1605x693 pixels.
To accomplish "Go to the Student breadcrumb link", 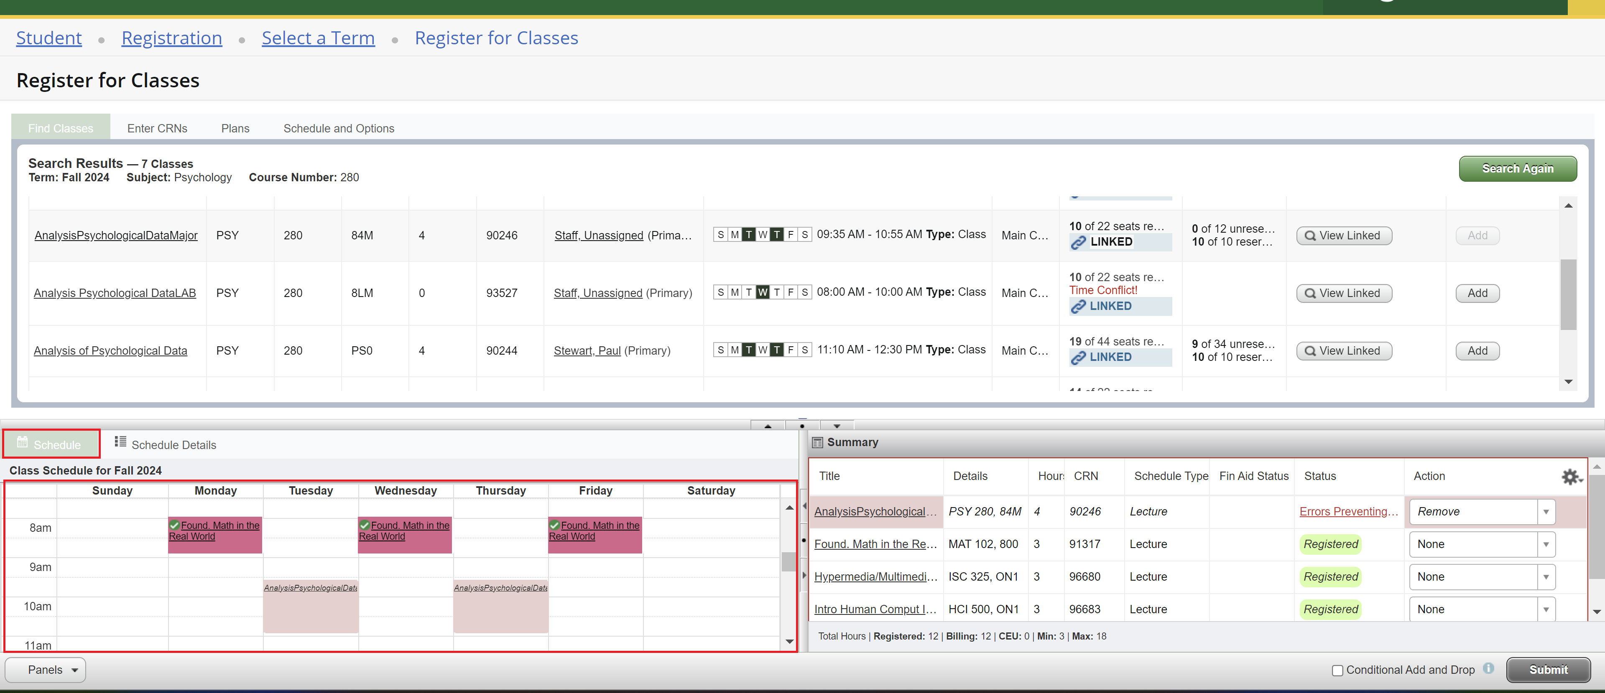I will [48, 38].
